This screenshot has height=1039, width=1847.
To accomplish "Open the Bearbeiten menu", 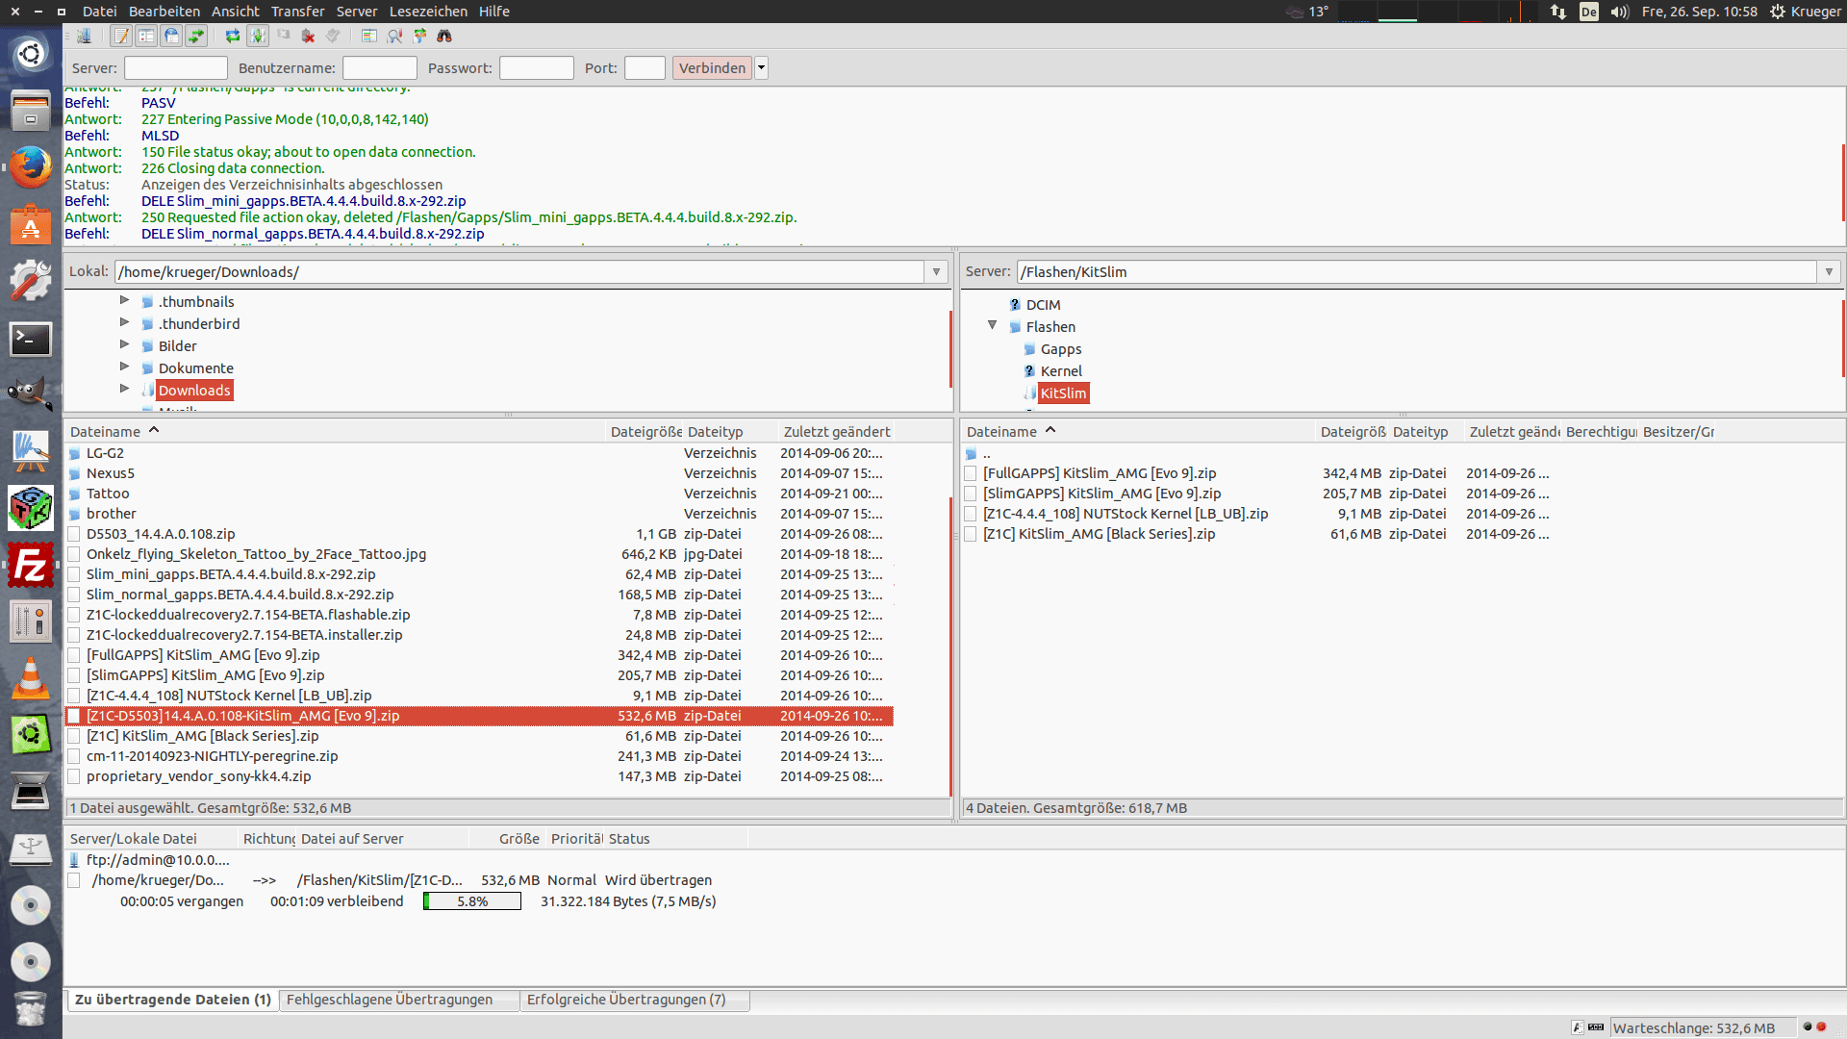I will pos(164,12).
